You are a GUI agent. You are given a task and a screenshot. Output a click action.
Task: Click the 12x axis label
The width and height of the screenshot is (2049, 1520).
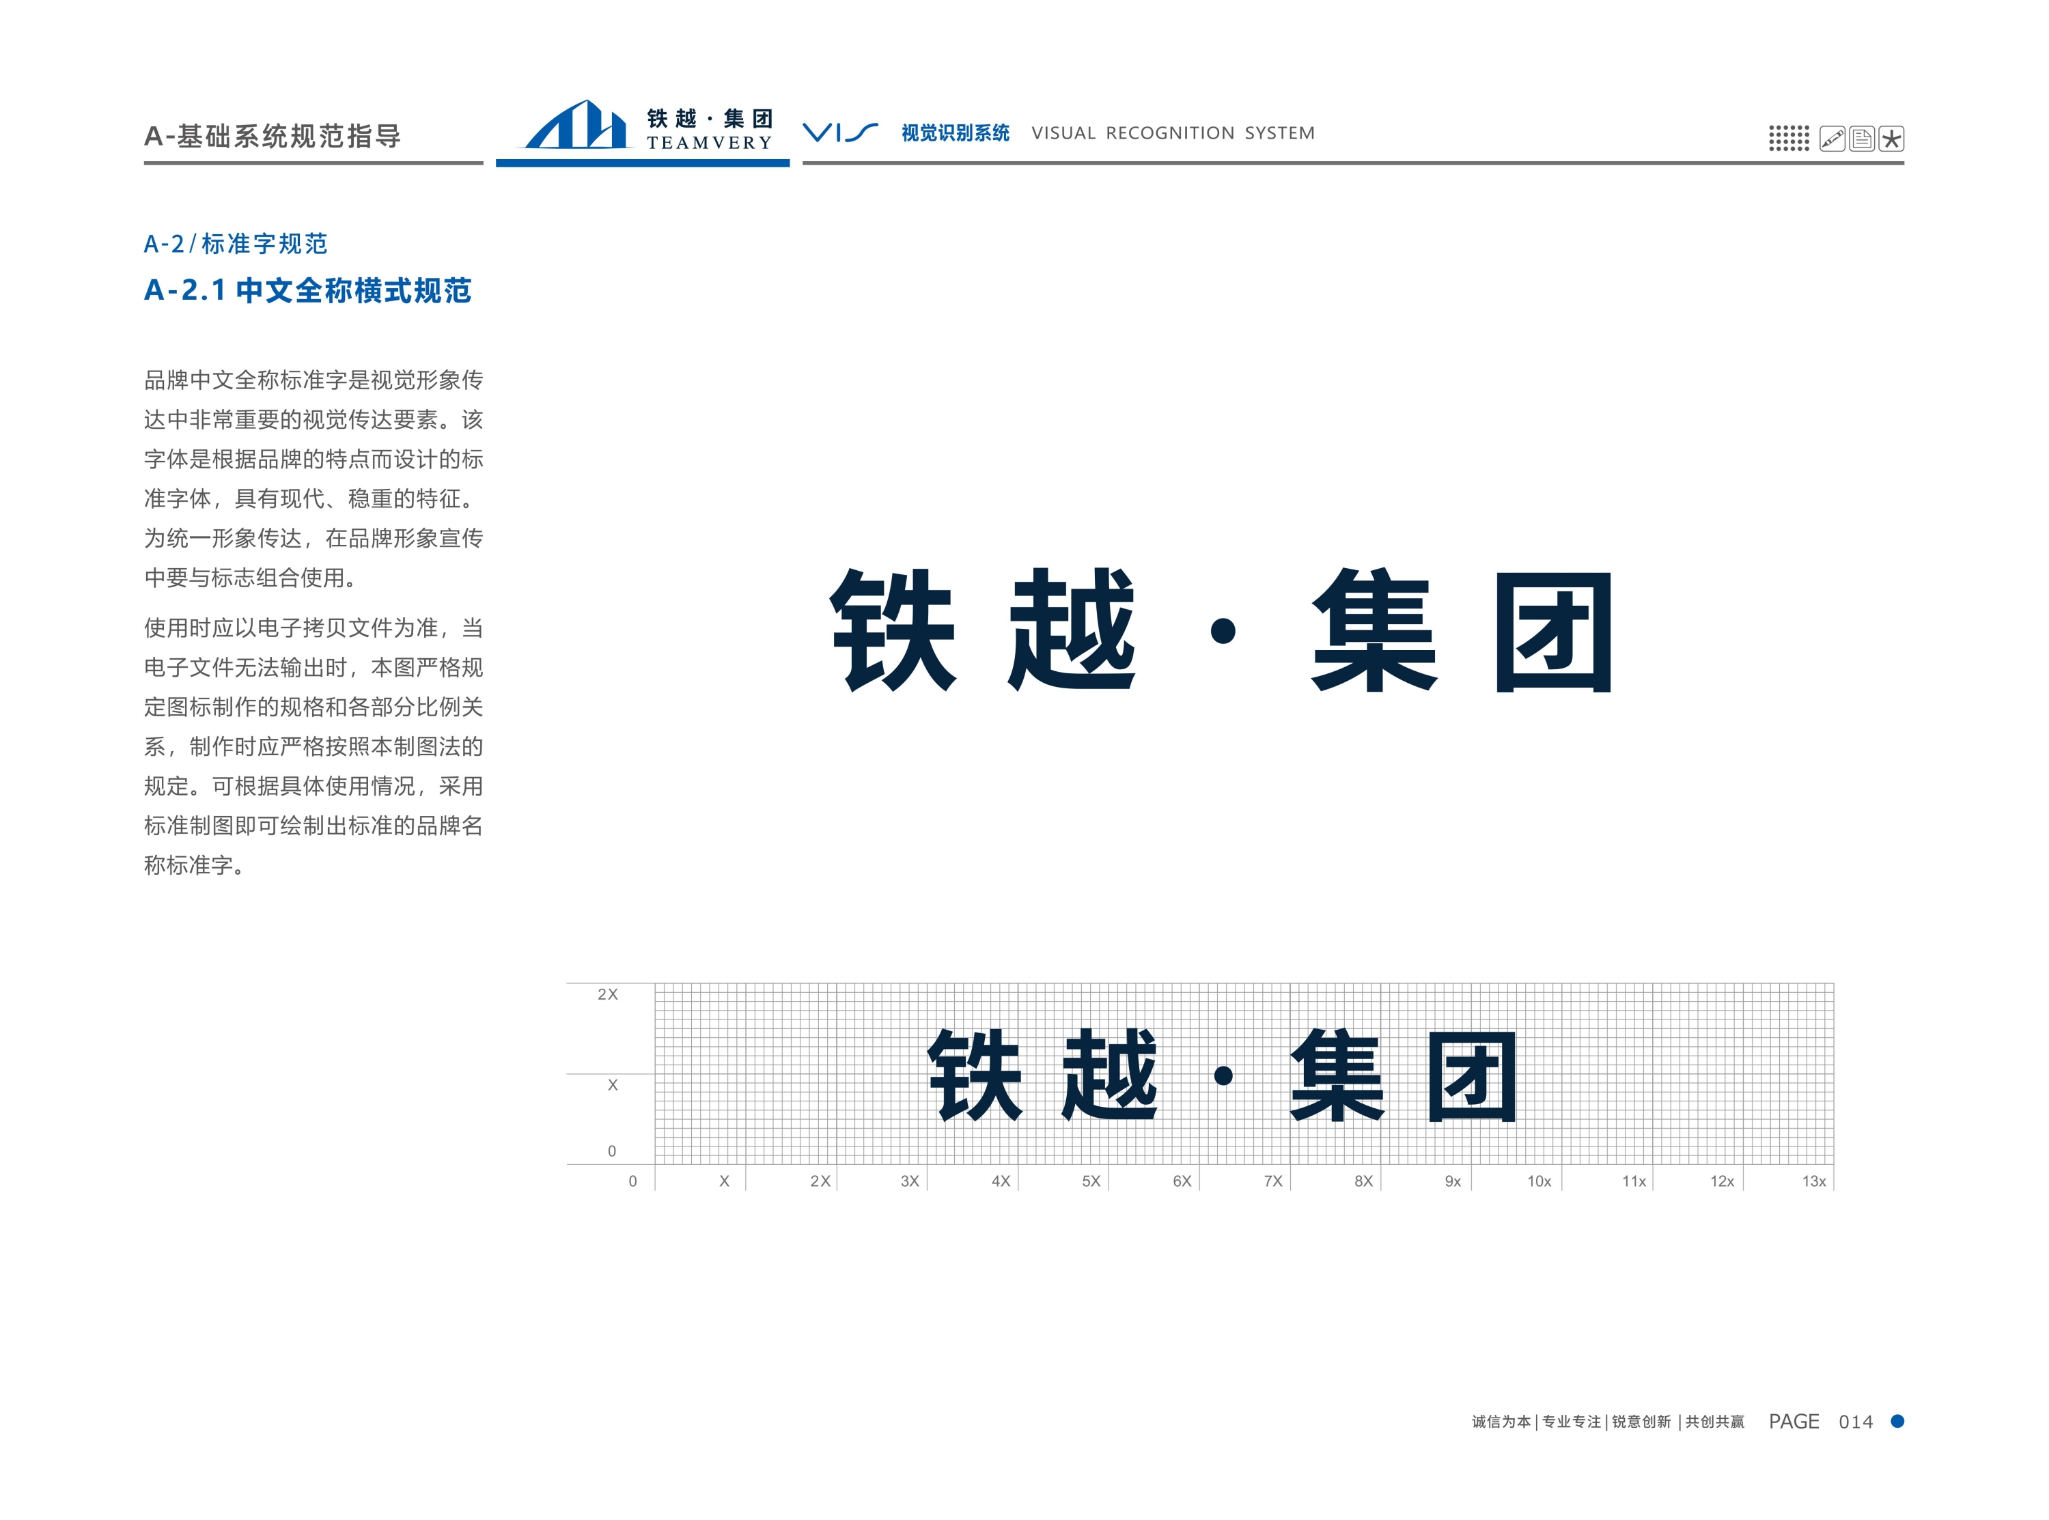[x=1723, y=1181]
